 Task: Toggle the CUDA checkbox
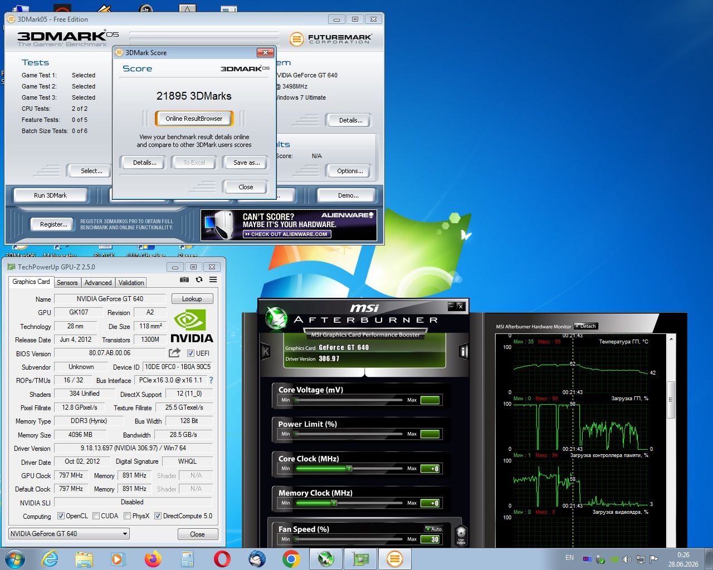(x=96, y=516)
